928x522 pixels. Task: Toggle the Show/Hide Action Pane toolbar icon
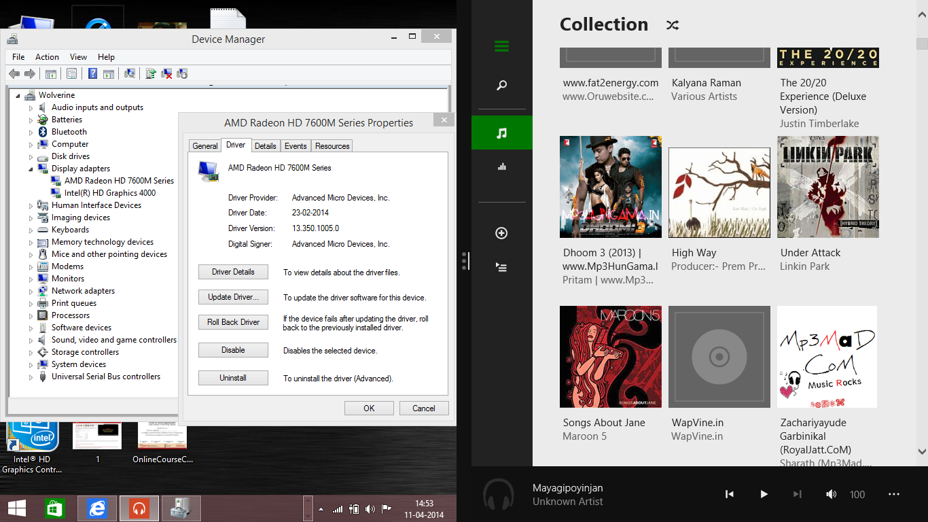click(108, 73)
